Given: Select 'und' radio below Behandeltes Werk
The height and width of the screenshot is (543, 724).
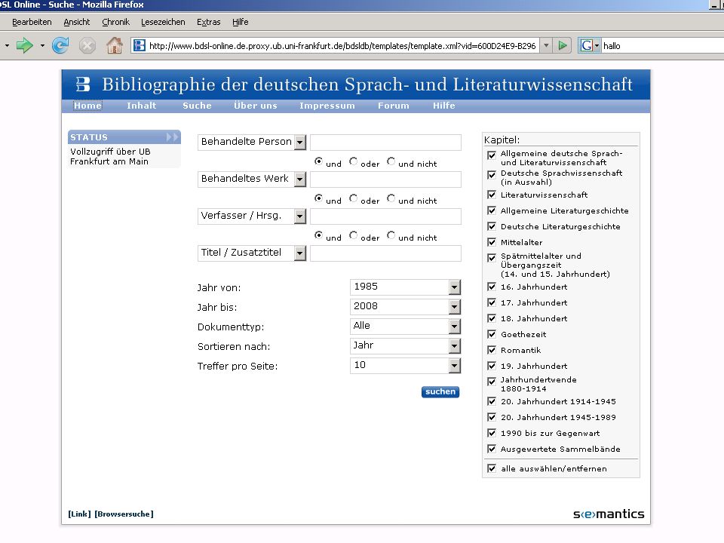Looking at the screenshot, I should coord(318,198).
